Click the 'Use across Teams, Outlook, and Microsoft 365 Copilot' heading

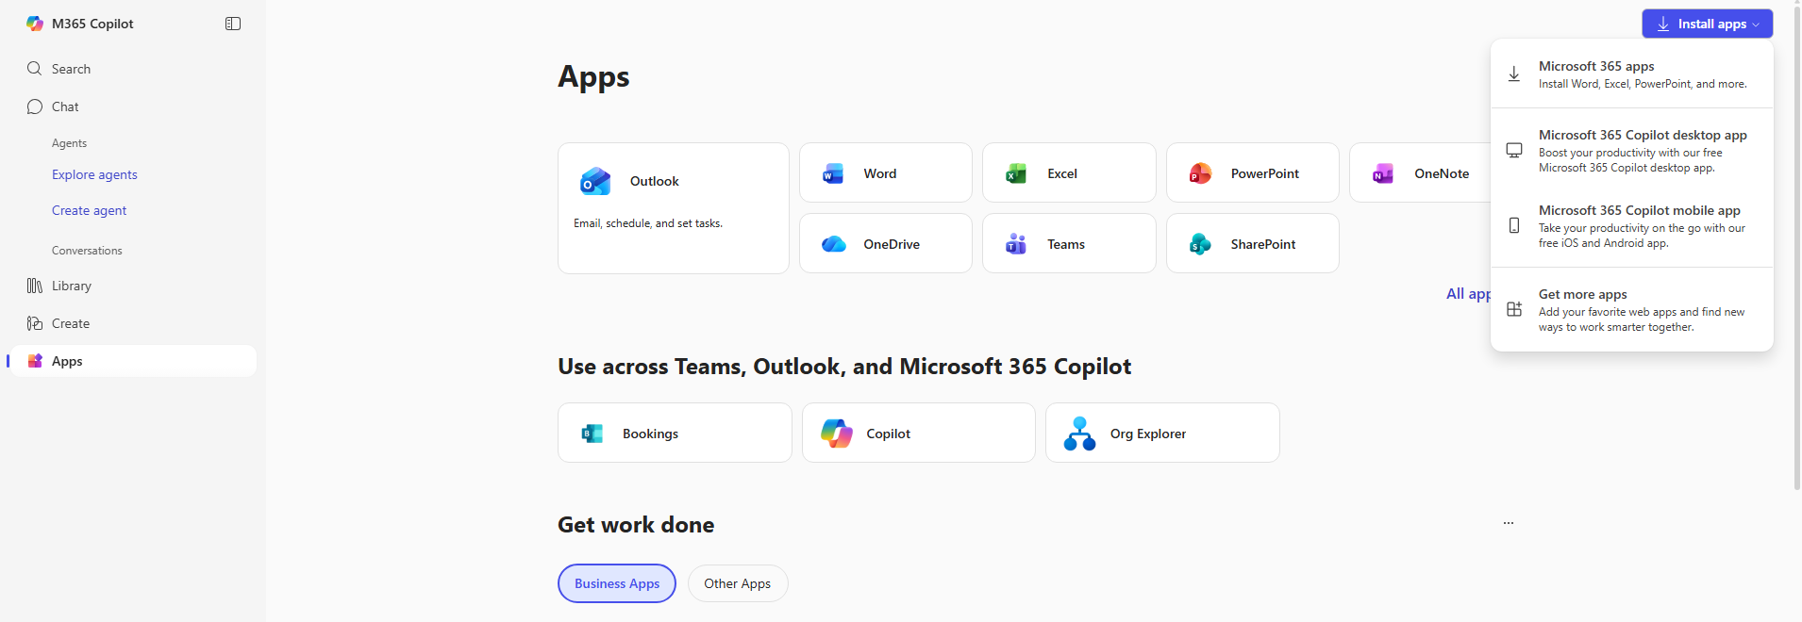[x=844, y=367]
